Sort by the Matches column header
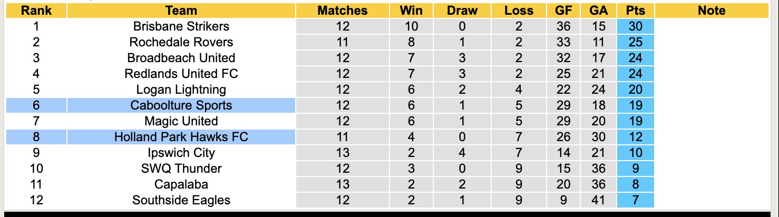Viewport: 779px width, 217px height. pos(342,11)
